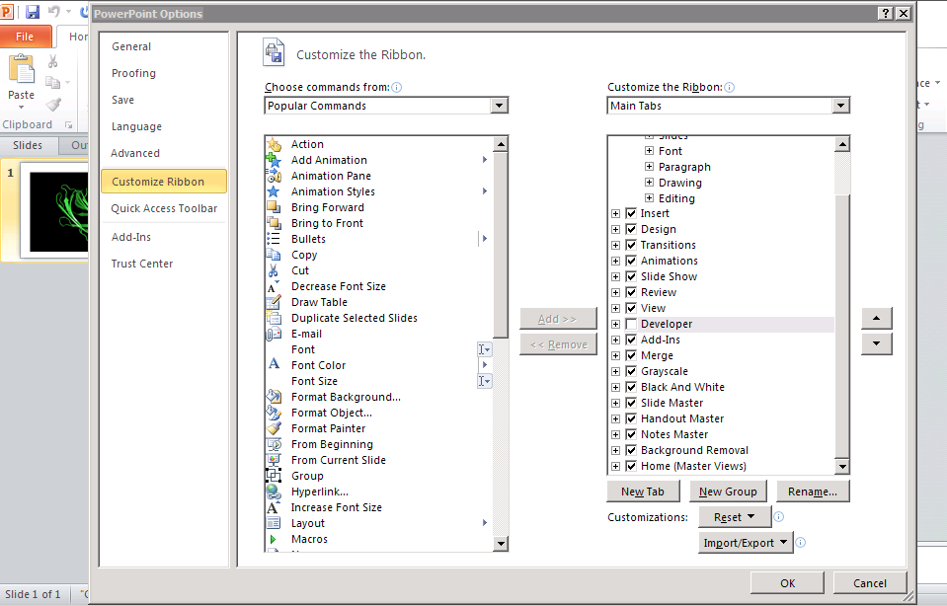This screenshot has height=606, width=947.
Task: Click the Format Painter brush icon
Action: point(275,428)
